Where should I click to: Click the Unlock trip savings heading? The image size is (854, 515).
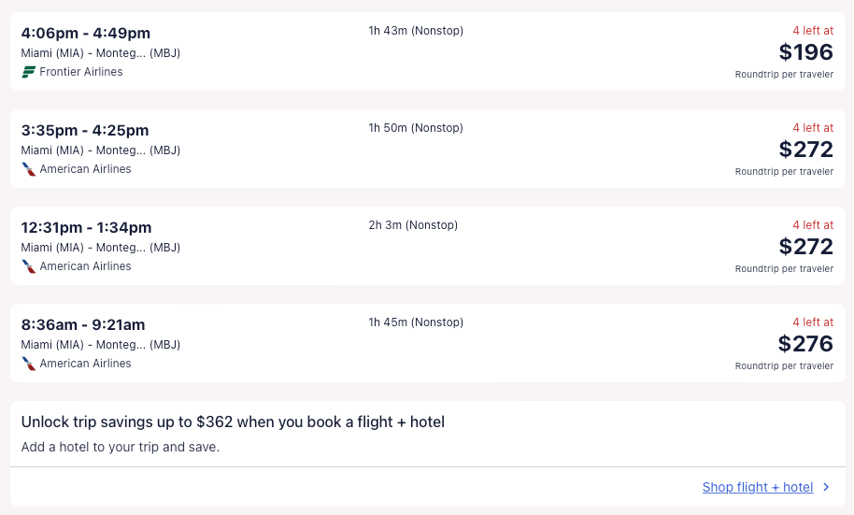(x=233, y=422)
